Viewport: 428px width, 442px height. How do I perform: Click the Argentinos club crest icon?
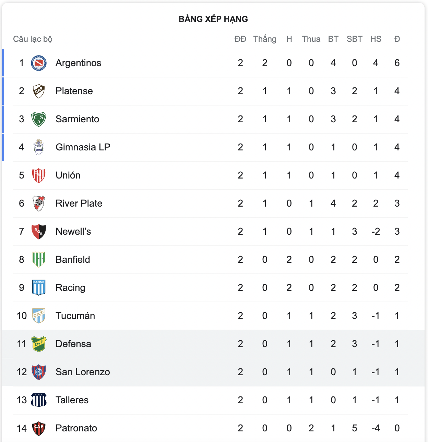point(39,63)
